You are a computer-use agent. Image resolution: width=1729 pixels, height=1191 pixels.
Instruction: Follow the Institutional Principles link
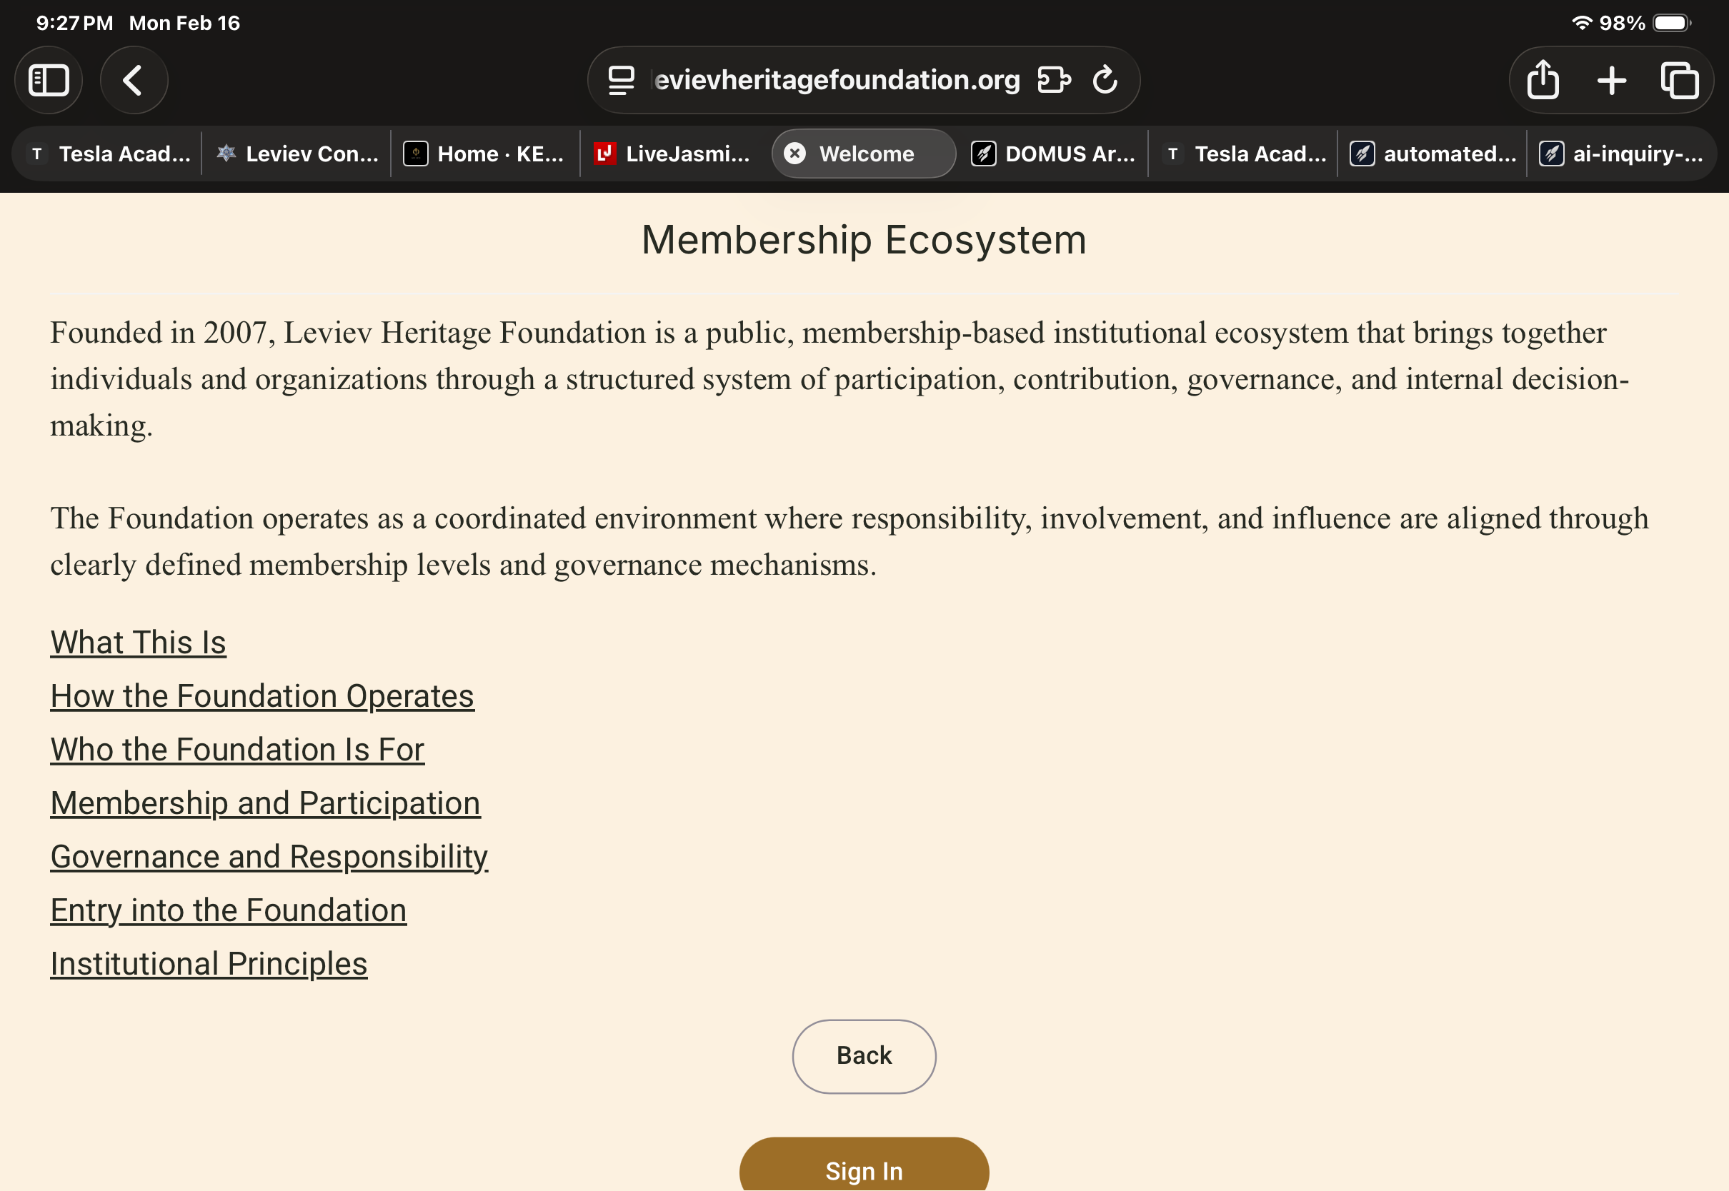(x=209, y=964)
